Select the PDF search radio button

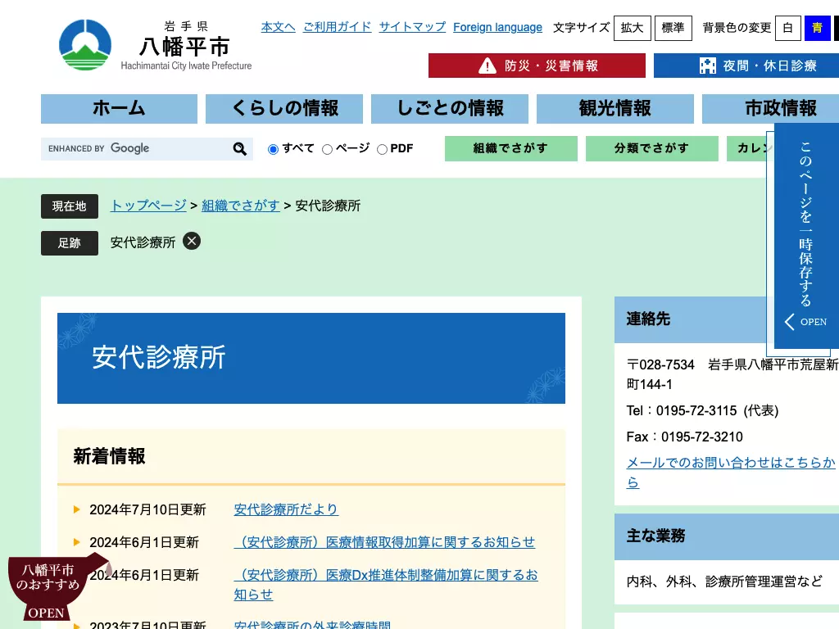382,149
